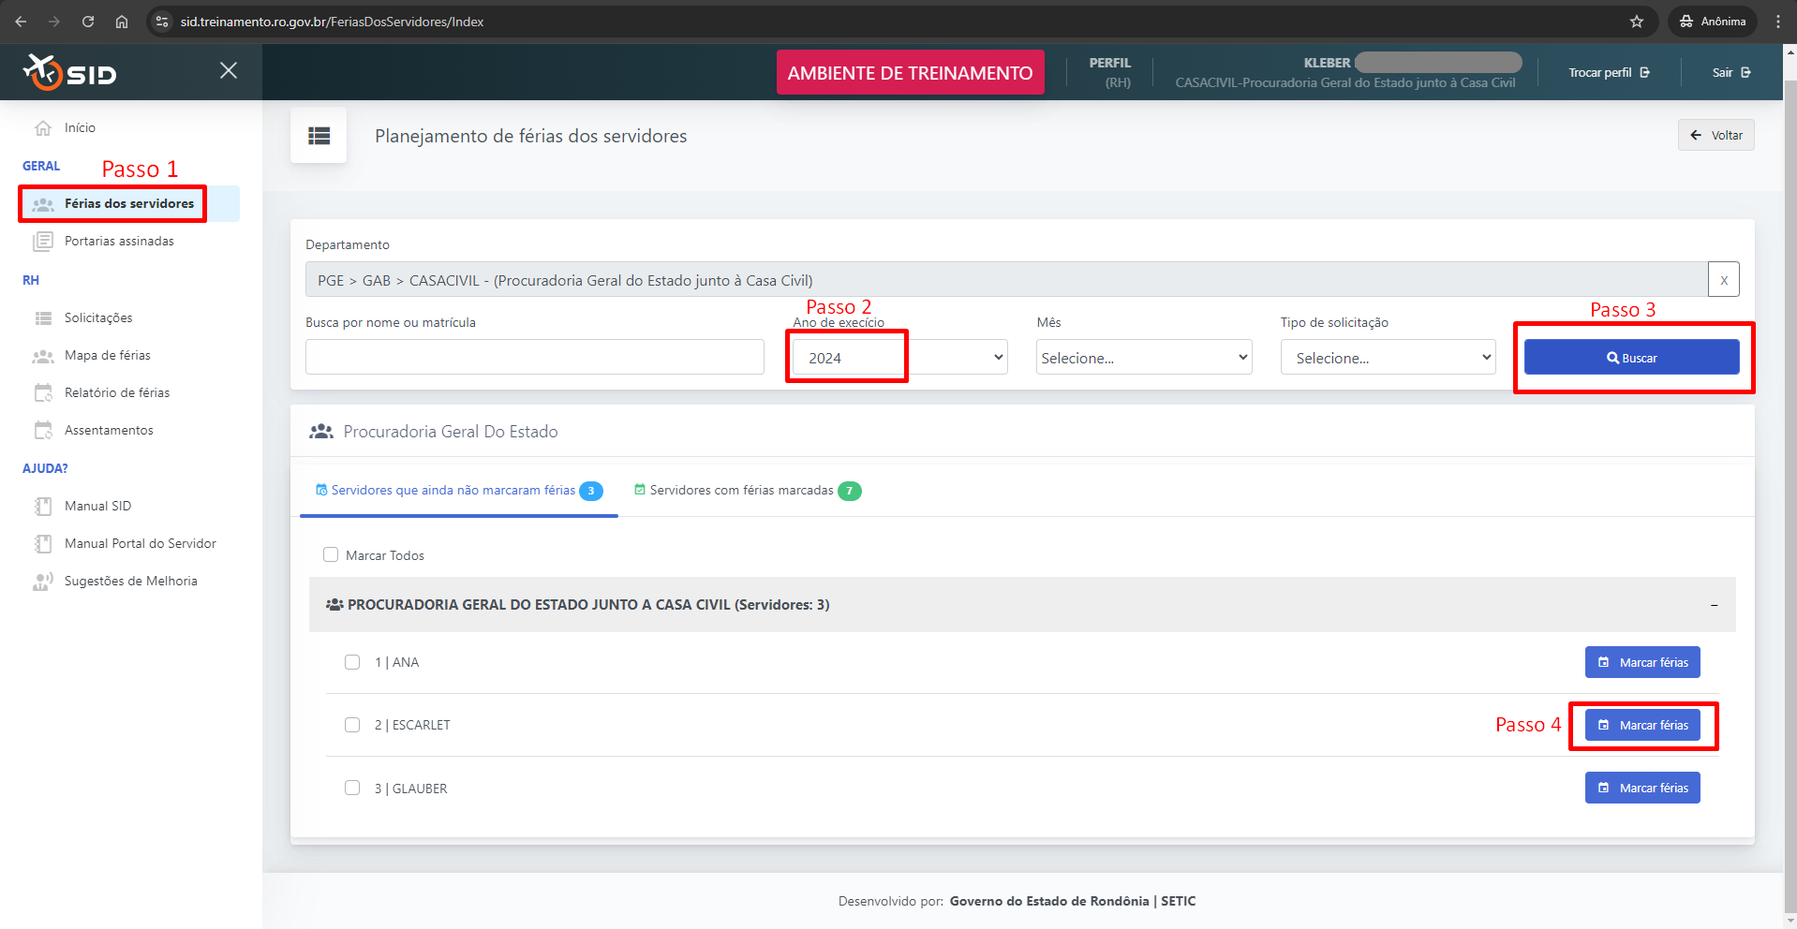Click the Início home icon
The width and height of the screenshot is (1797, 929).
coord(43,128)
